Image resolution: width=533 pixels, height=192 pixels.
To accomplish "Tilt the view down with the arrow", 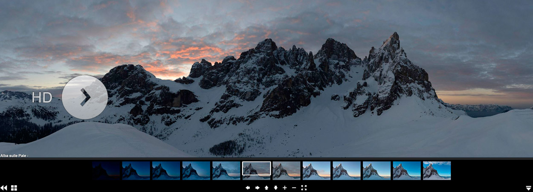I will coord(275,188).
